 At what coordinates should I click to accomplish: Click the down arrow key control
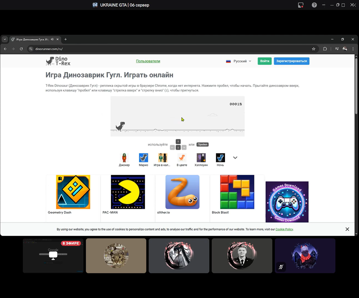(x=178, y=147)
